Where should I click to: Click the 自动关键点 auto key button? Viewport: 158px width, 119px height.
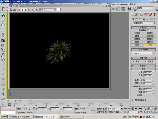point(102,109)
